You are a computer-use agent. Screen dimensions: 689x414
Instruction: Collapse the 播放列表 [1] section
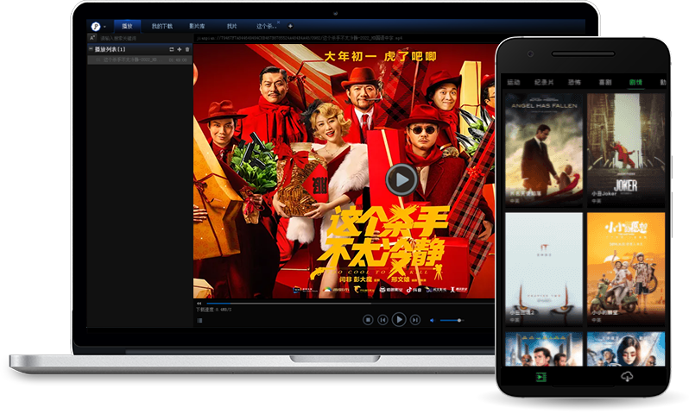91,49
